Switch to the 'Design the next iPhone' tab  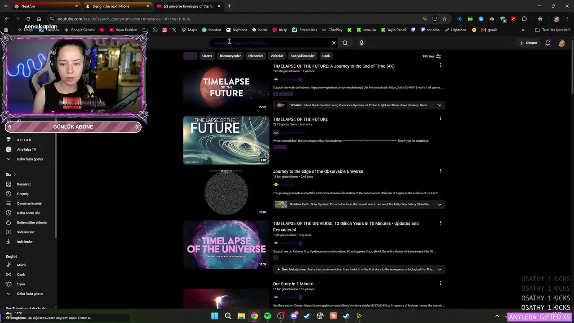click(x=117, y=6)
